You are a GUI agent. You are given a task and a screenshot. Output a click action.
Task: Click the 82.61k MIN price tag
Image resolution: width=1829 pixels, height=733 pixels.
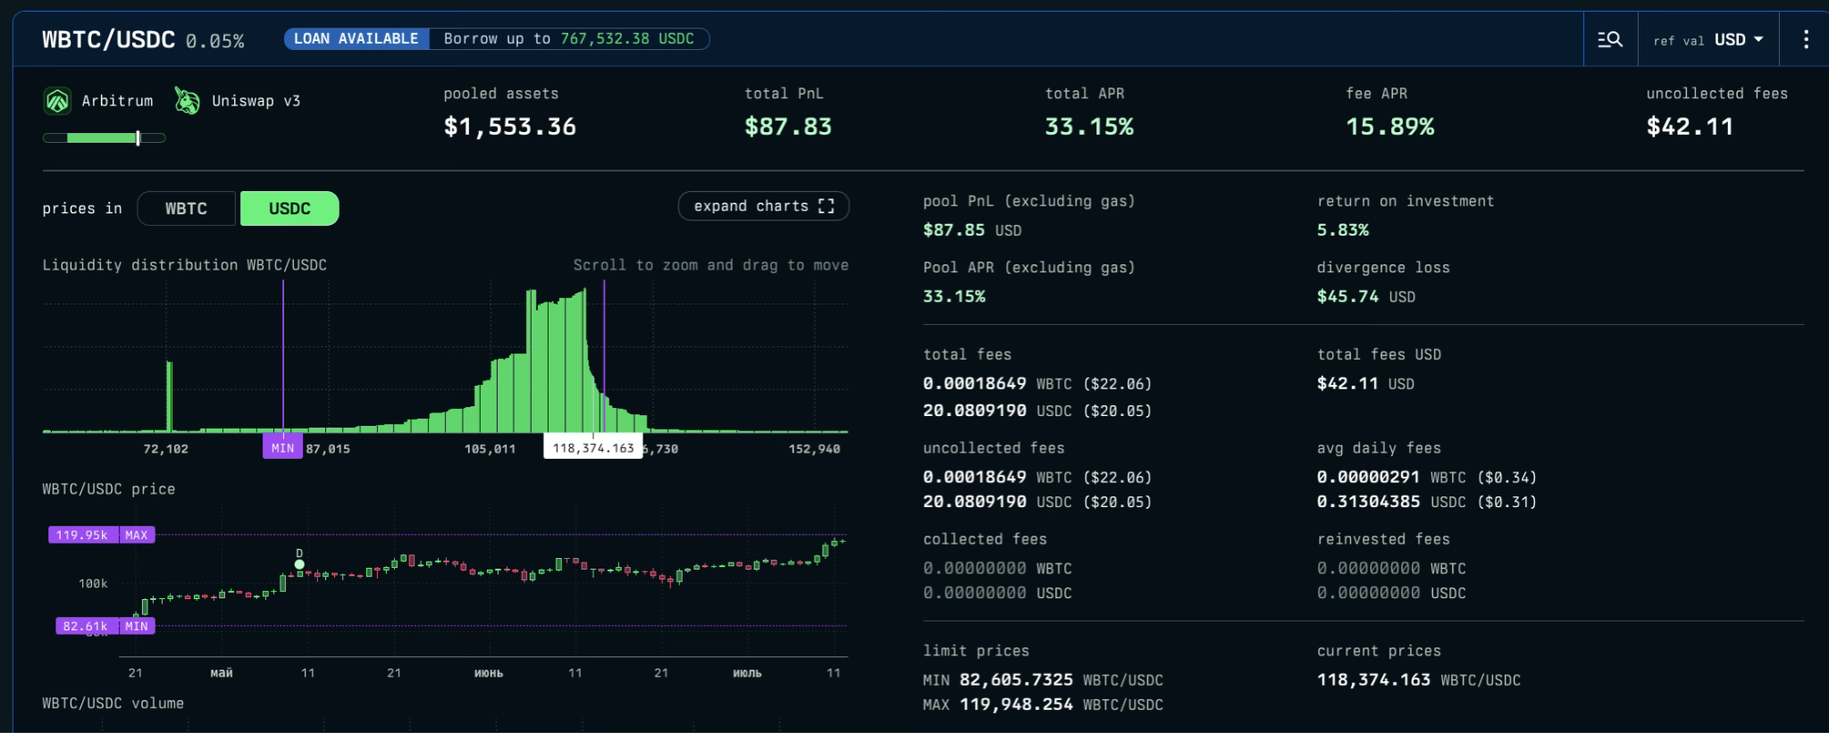point(86,626)
